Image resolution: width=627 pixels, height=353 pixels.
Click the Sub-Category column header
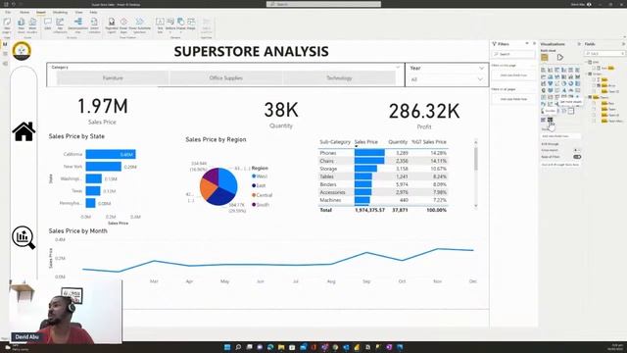(335, 142)
